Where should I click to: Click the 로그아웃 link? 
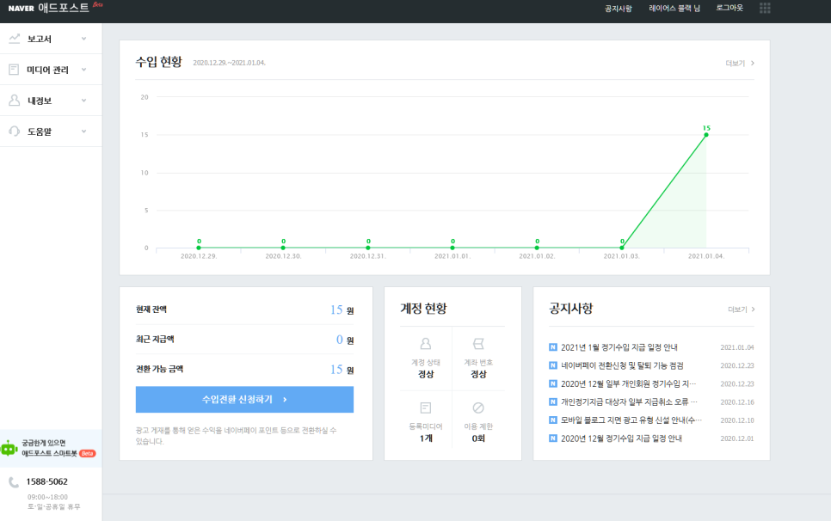[x=729, y=8]
